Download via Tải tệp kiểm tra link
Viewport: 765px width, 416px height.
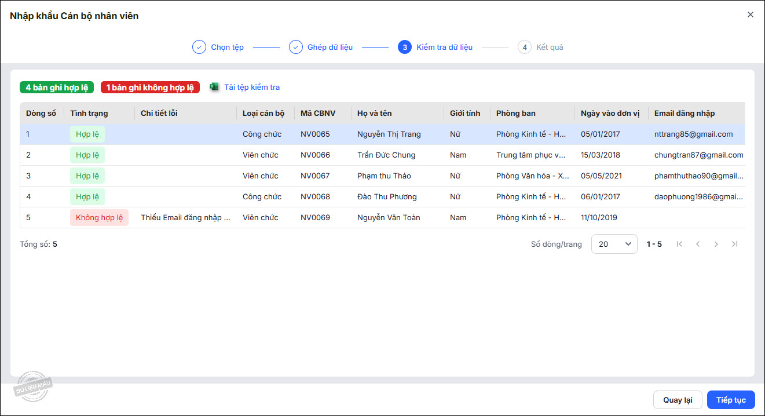click(252, 87)
